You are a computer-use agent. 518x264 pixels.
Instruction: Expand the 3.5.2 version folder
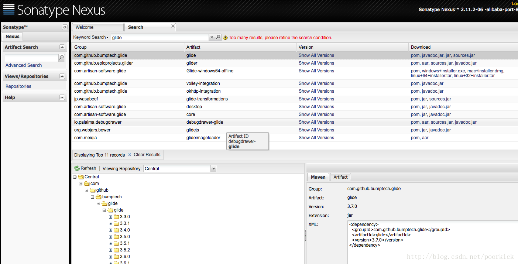coord(110,250)
